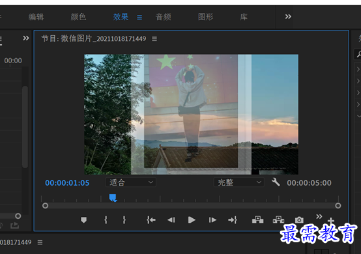Click the left panel zoom handle circle
The height and width of the screenshot is (254, 361).
tap(18, 216)
